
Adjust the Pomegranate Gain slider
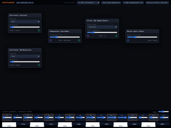pyautogui.click(x=65, y=37)
